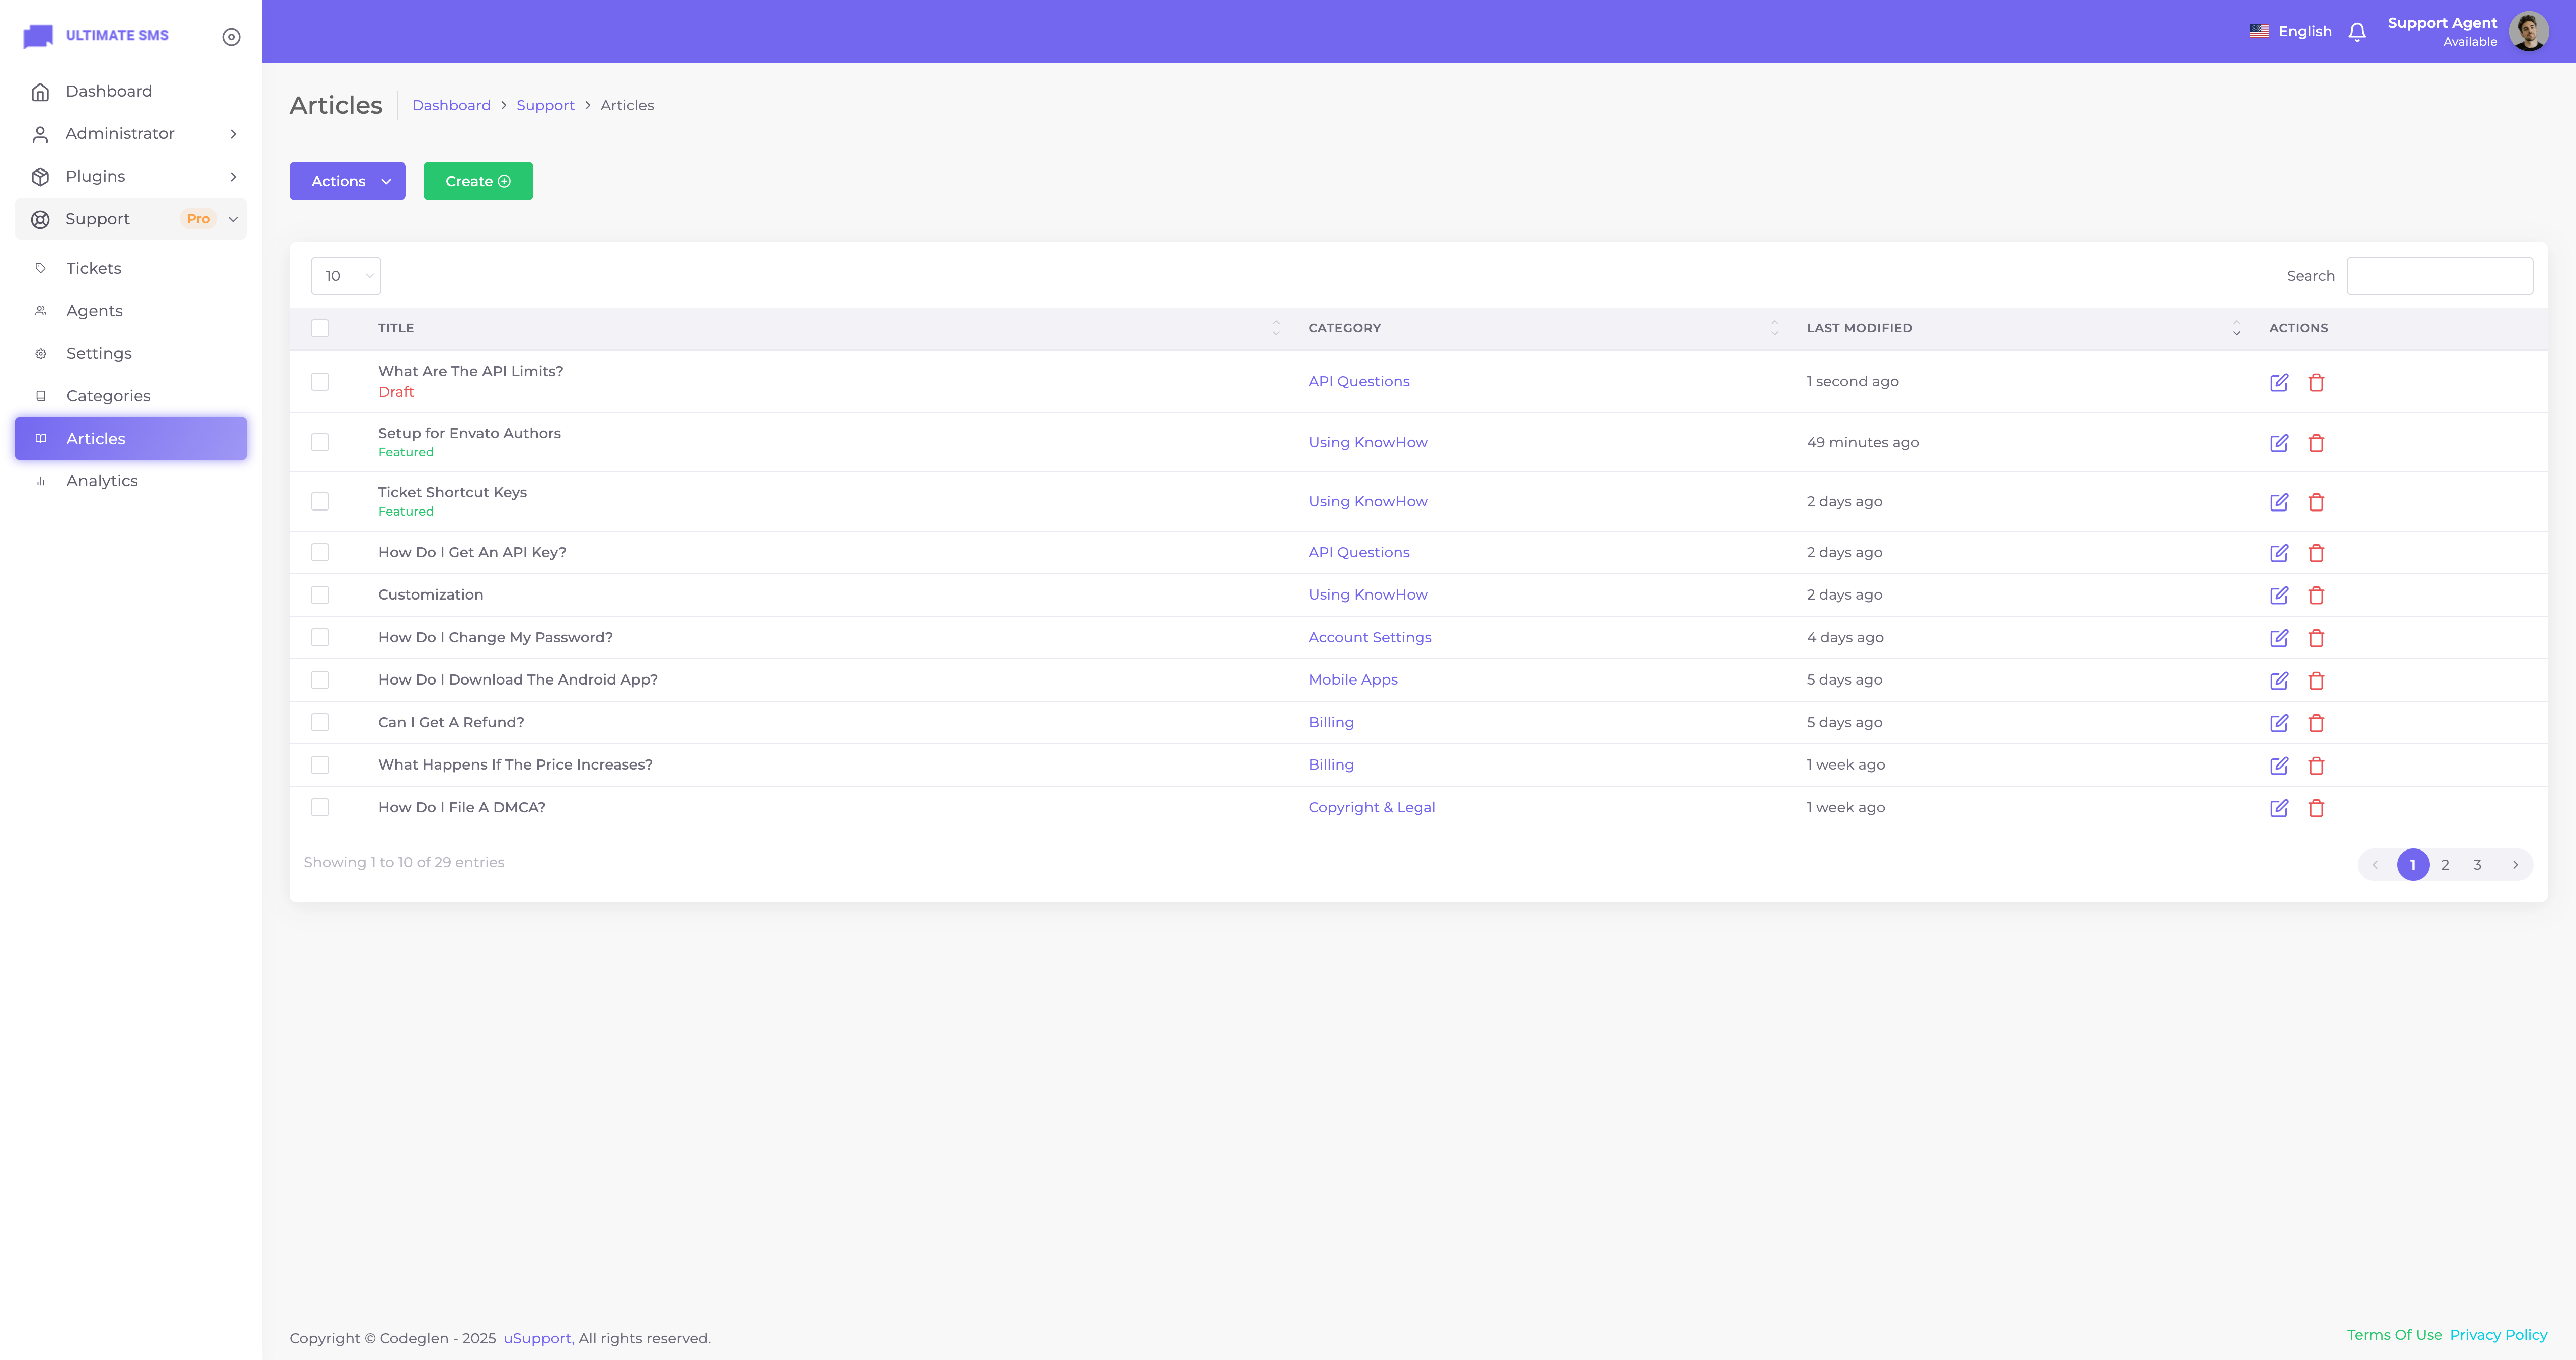Click the sidebar collapse toggle icon
This screenshot has width=2576, height=1360.
point(231,37)
